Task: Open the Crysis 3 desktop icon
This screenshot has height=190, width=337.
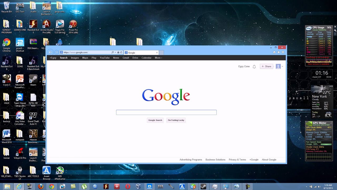Action: (x=7, y=80)
